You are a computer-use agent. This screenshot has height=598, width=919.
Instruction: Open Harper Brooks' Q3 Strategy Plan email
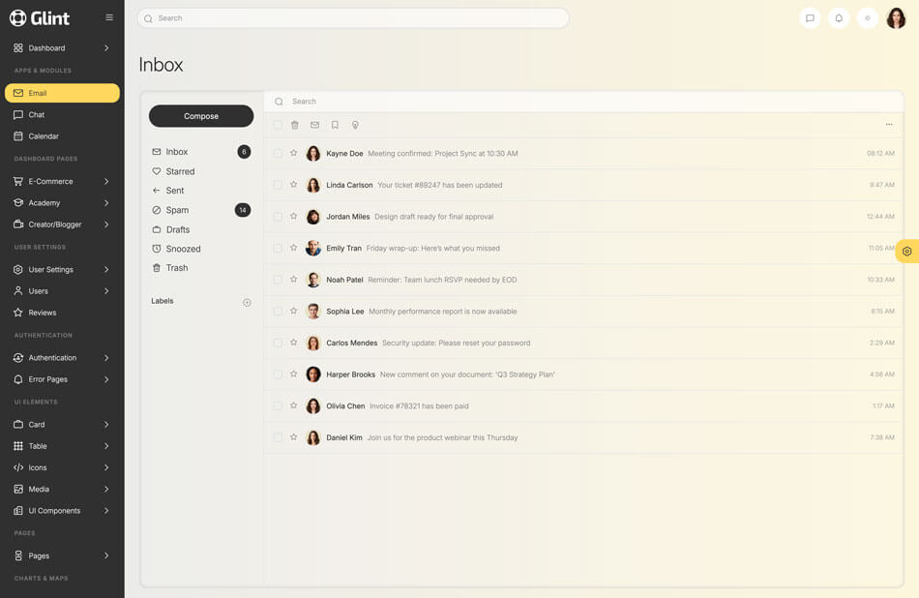pos(467,374)
